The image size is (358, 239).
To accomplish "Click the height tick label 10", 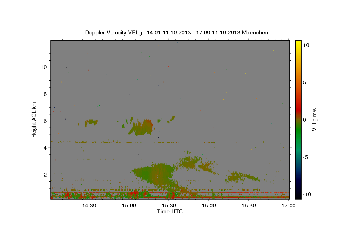I will [44, 67].
